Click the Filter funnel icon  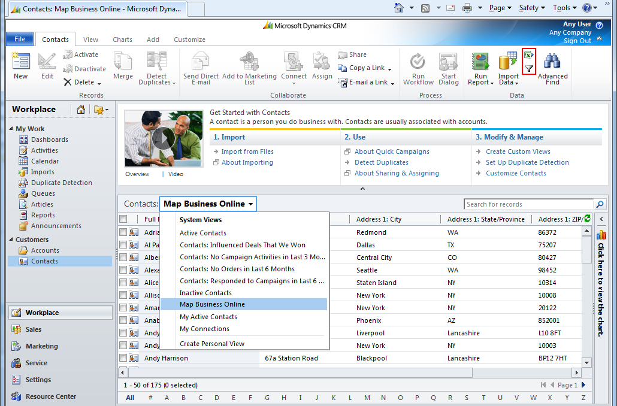529,69
